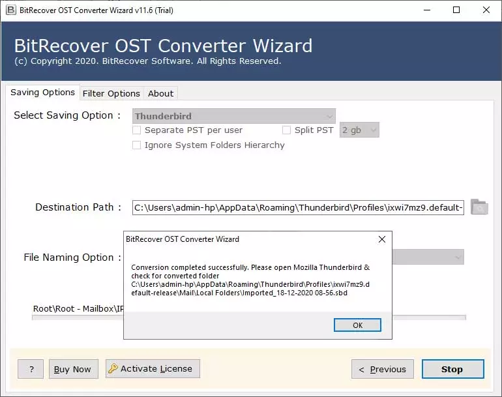Select the Saving Options tab
This screenshot has height=397, width=502.
tap(42, 92)
